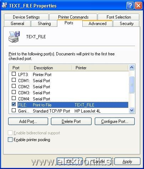Check the COM4: Serial Port checkbox
Image resolution: width=144 pixels, height=169 pixels.
(14, 98)
